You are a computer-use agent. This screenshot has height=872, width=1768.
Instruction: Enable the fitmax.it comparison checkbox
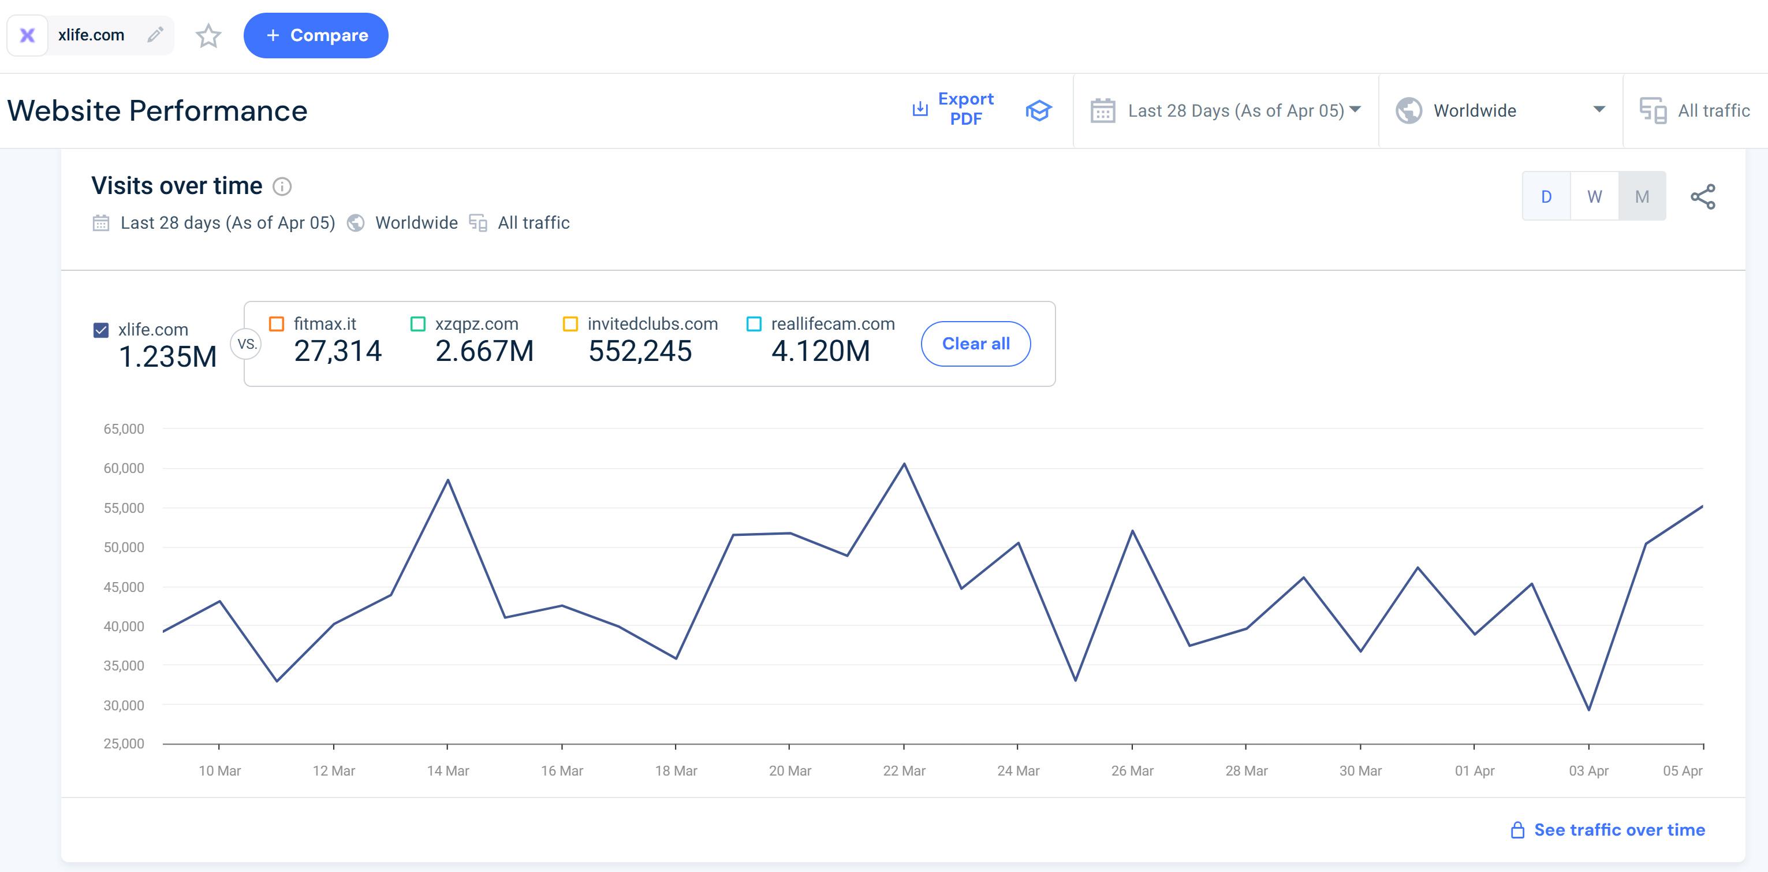pyautogui.click(x=277, y=324)
